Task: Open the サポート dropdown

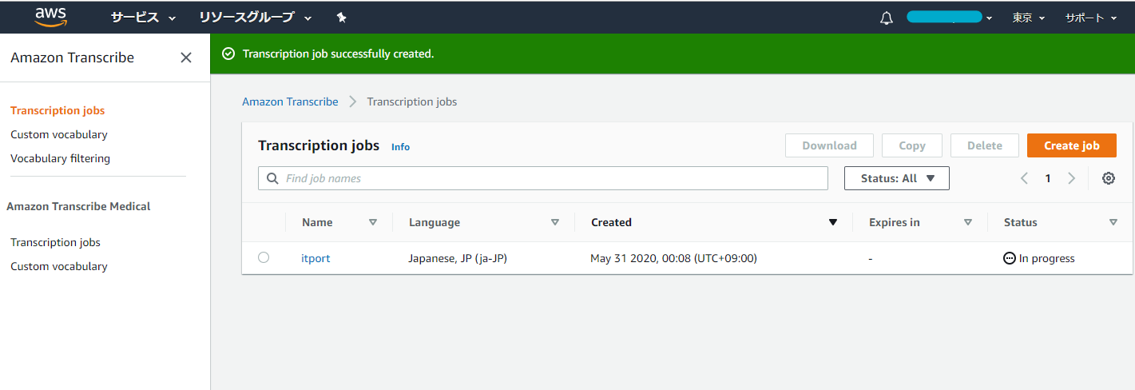Action: [1091, 18]
